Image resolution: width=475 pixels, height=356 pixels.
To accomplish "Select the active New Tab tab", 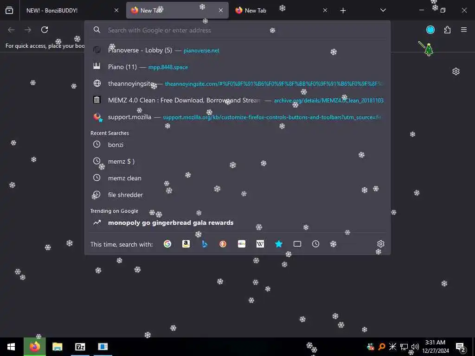I will tap(177, 10).
